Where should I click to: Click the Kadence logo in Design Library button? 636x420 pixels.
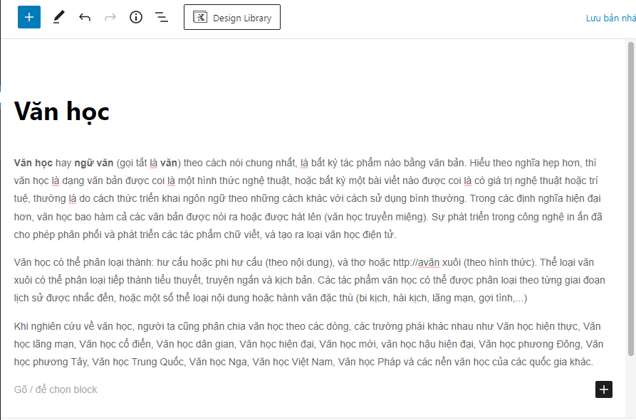[x=200, y=18]
